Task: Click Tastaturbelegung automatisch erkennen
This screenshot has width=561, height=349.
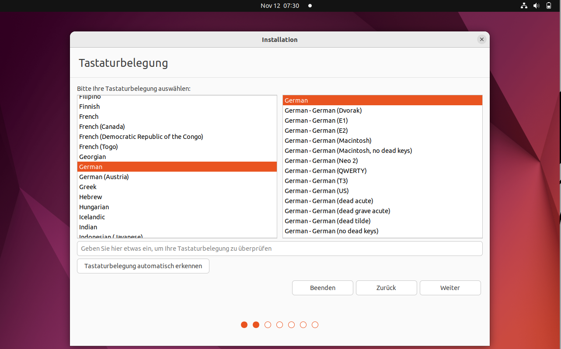Action: click(x=143, y=266)
